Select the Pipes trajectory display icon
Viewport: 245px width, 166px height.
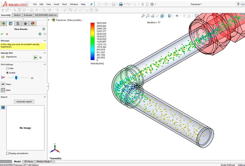[x=3, y=84]
